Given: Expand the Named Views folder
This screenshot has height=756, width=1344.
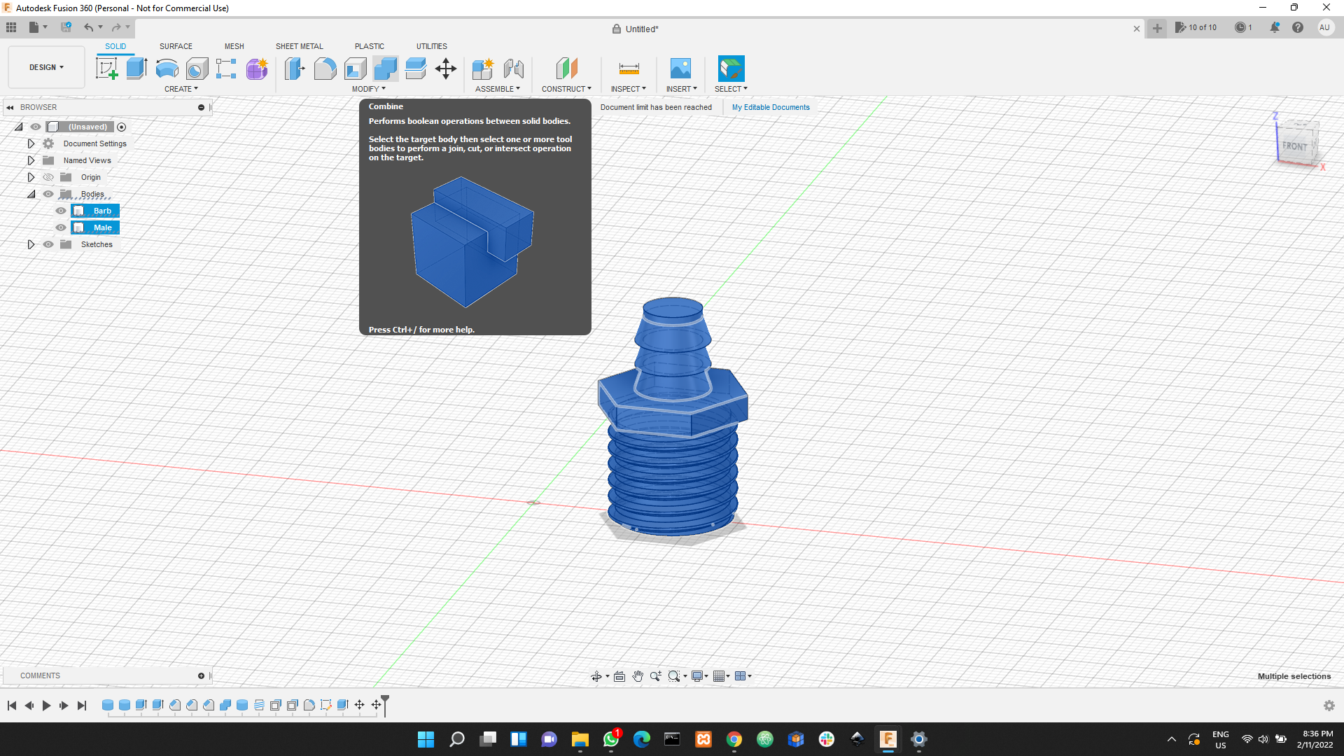Looking at the screenshot, I should click(x=31, y=160).
